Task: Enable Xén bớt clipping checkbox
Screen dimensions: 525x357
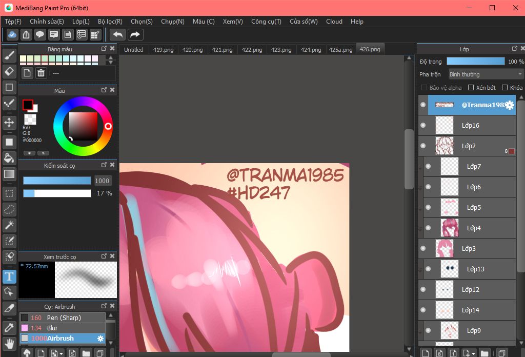Action: (x=471, y=88)
